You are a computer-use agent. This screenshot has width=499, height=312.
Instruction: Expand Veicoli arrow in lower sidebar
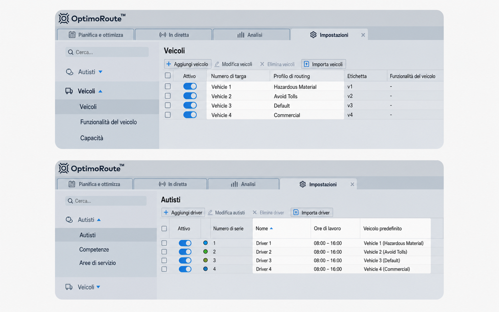tap(98, 287)
